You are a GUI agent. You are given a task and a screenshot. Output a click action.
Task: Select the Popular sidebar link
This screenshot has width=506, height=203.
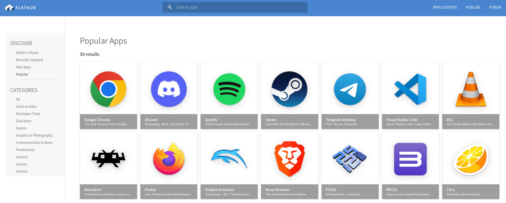22,74
